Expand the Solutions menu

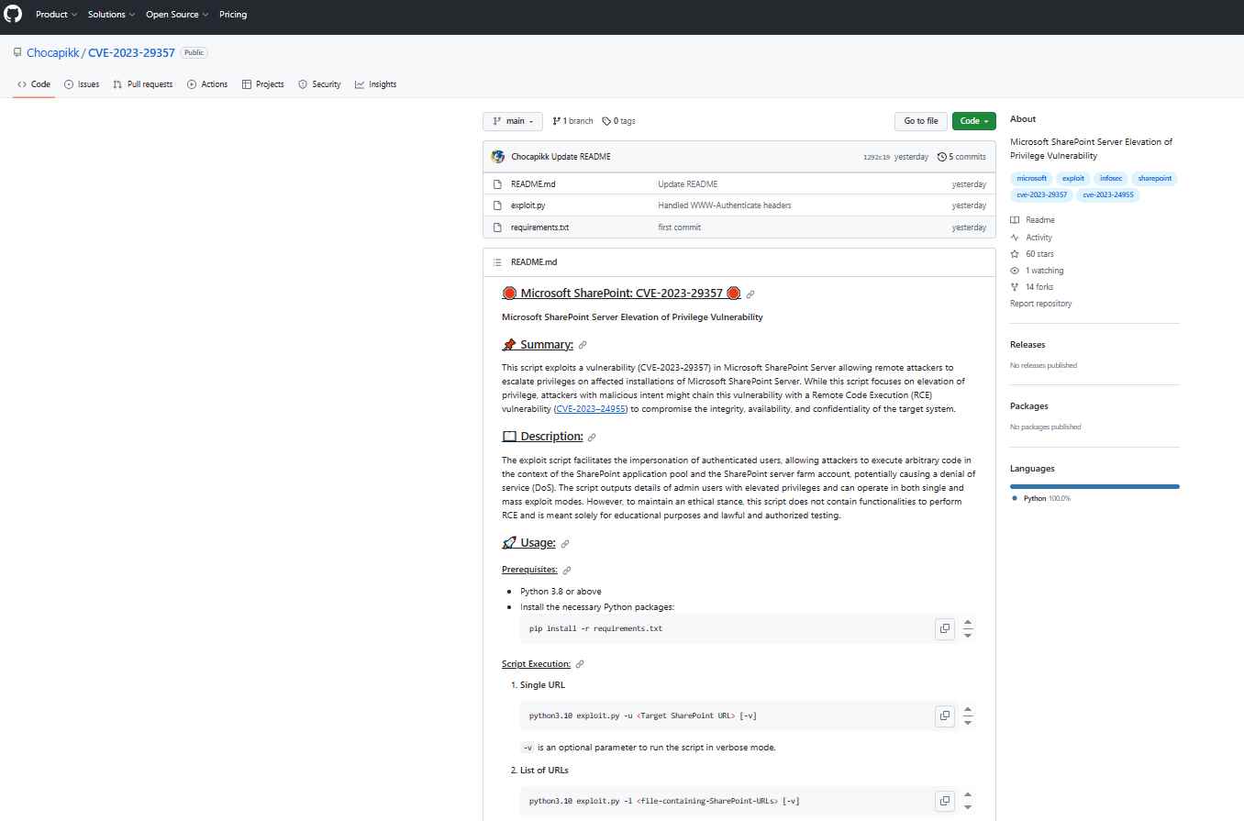pyautogui.click(x=111, y=15)
